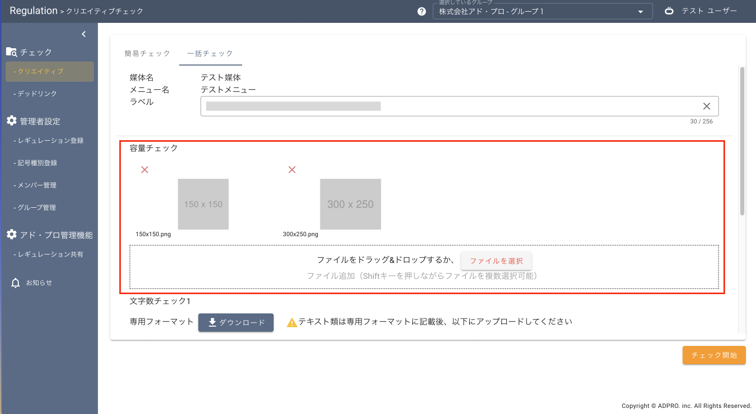
Task: Remove the 300x250.png file
Action: click(x=292, y=170)
